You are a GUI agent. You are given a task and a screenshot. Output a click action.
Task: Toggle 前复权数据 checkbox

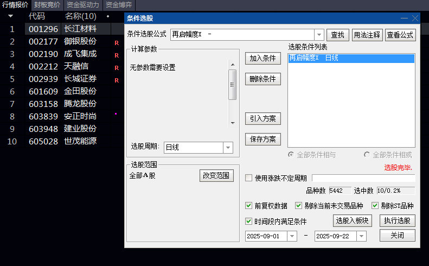click(249, 205)
